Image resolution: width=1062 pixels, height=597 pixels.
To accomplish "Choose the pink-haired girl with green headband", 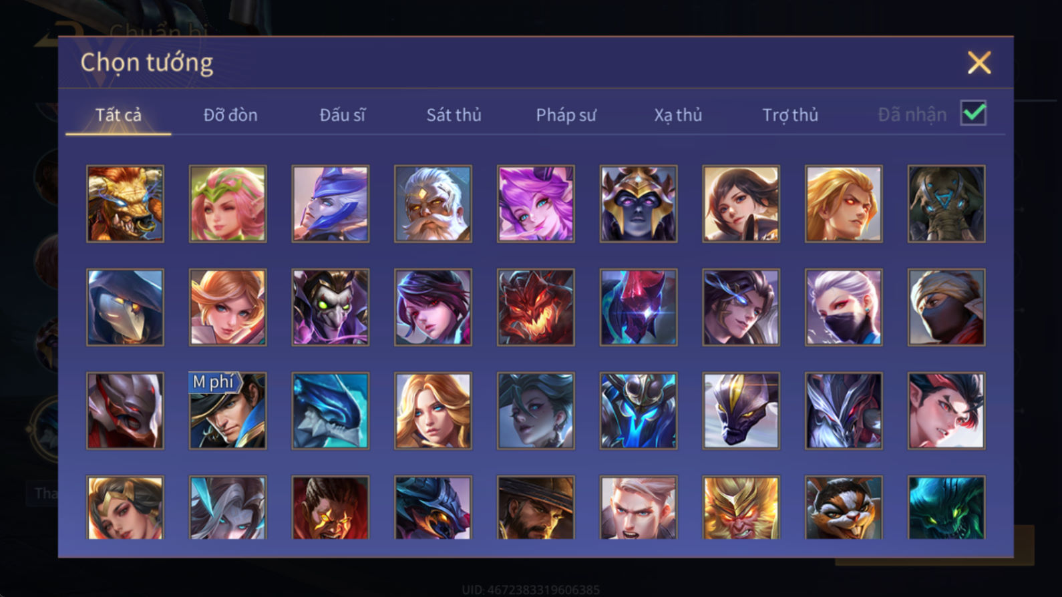I will pos(228,204).
